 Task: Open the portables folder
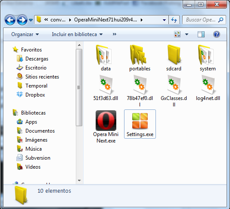click(x=140, y=58)
